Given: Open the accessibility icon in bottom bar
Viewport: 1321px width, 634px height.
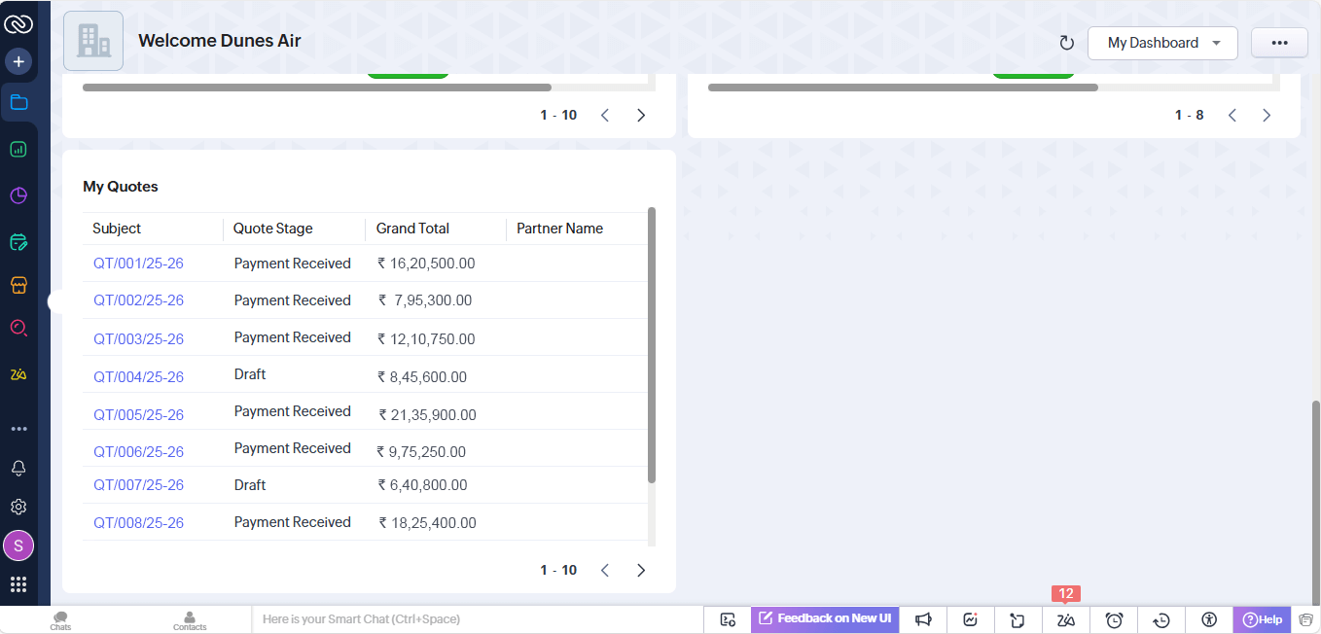Looking at the screenshot, I should 1209,619.
